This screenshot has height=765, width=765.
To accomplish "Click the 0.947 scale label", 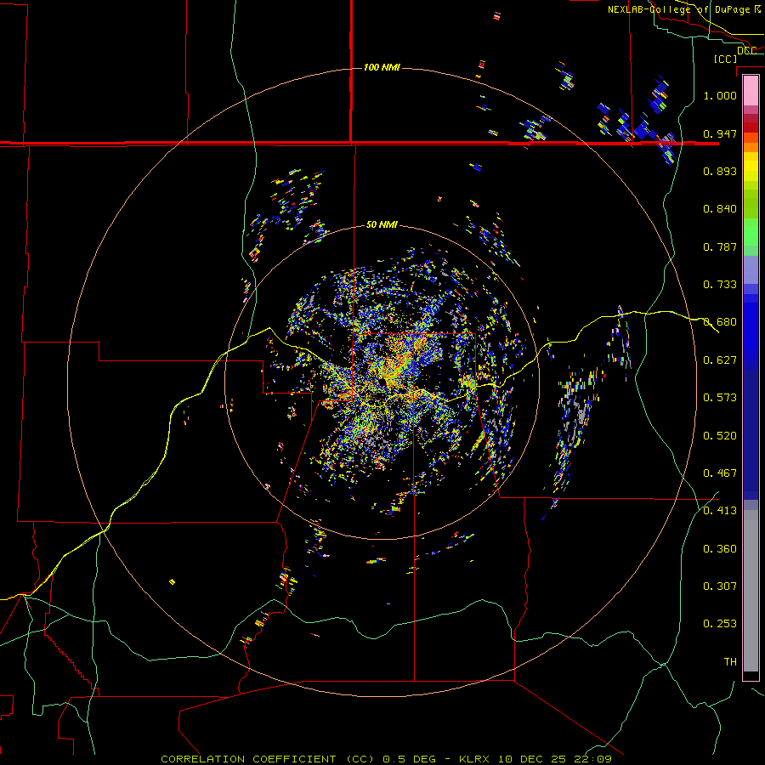I will tap(720, 133).
